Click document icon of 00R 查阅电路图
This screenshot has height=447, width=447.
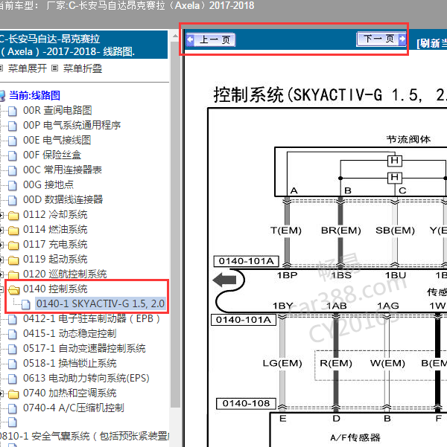pos(12,111)
